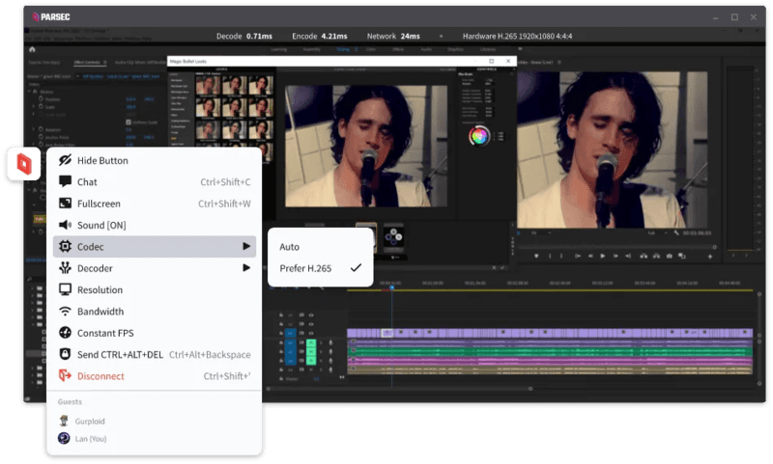Open Bandwidth settings entry

coord(155,312)
